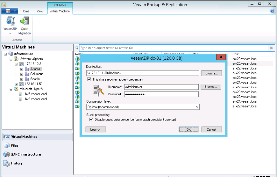Toggle 'Disable guest quiescence' checkbox
The height and width of the screenshot is (177, 277).
click(91, 119)
